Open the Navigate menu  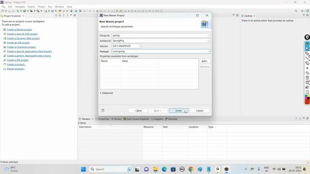coord(20,7)
